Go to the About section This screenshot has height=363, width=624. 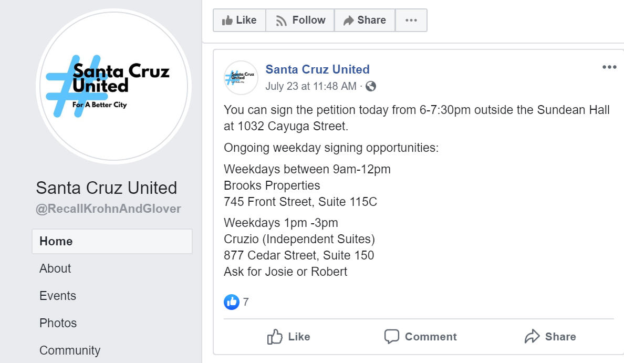[x=55, y=268]
